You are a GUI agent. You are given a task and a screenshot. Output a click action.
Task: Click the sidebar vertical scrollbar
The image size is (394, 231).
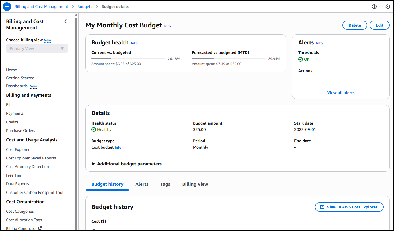[x=76, y=114]
